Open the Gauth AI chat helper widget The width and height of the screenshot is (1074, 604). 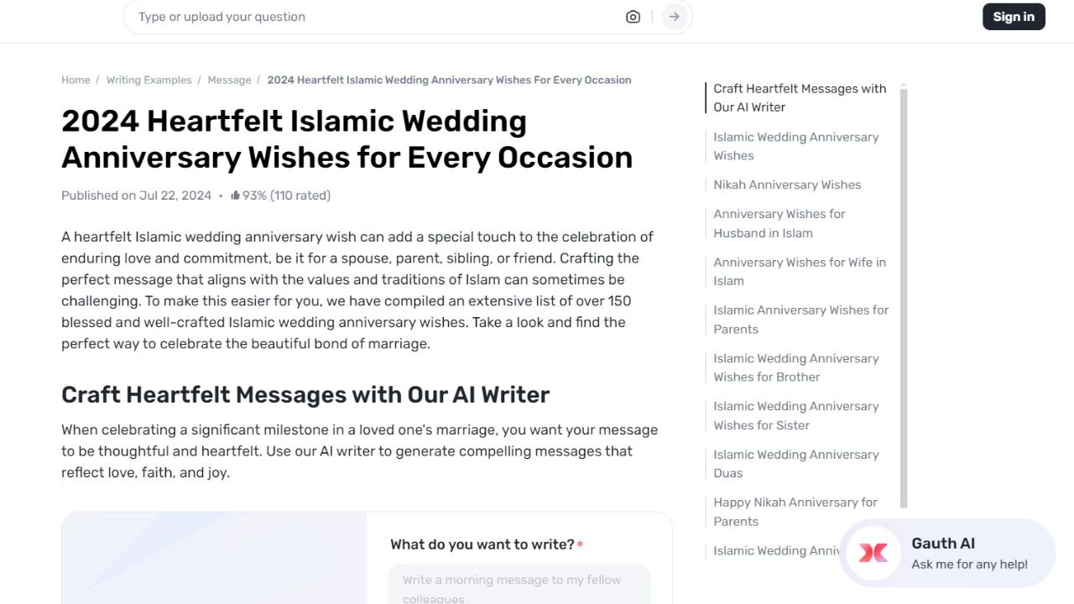pyautogui.click(x=946, y=553)
